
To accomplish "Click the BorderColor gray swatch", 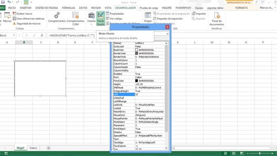I will [x=137, y=53].
